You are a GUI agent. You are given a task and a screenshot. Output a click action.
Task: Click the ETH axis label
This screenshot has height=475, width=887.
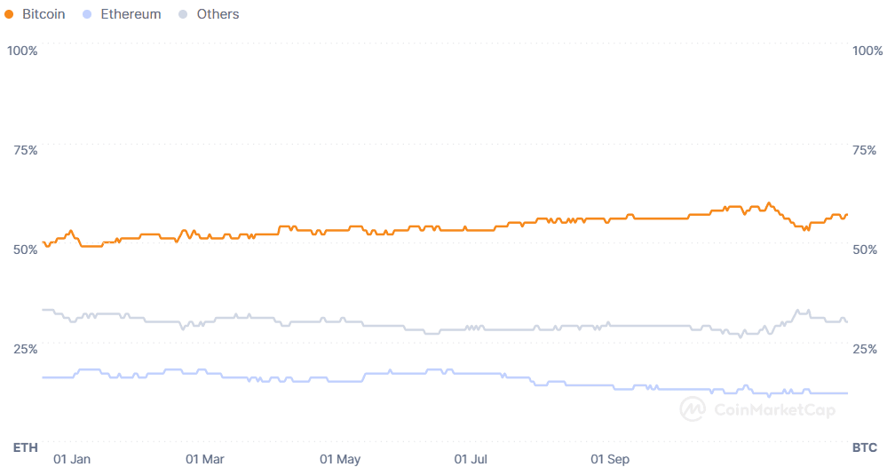(26, 447)
